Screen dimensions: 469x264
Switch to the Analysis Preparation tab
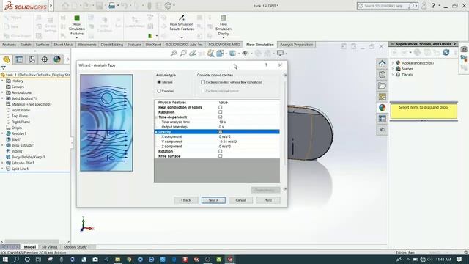pyautogui.click(x=296, y=45)
